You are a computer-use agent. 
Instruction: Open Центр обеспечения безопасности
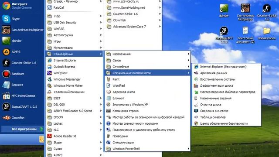click(x=227, y=123)
